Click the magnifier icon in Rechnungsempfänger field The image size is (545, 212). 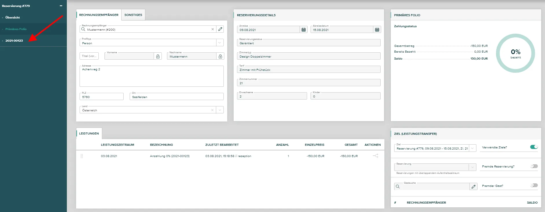pos(83,29)
